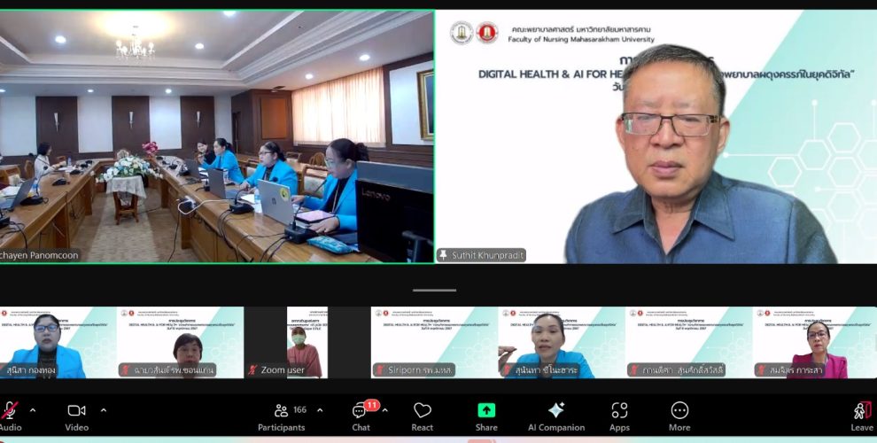Click the gallery divider handle between video rows
The image size is (877, 443).
pos(435,291)
